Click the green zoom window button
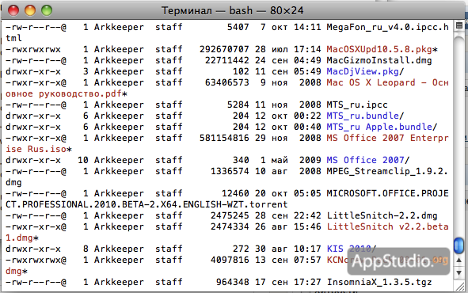This screenshot has width=468, height=293. pyautogui.click(x=47, y=10)
